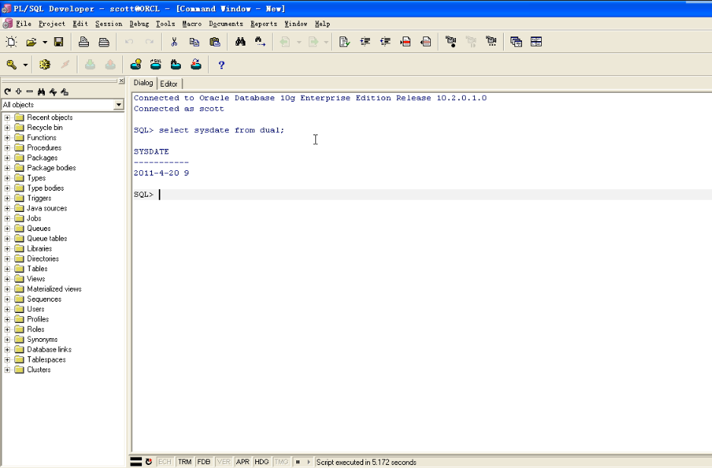This screenshot has height=468, width=712.
Task: Expand the Users folder node
Action: (x=8, y=309)
